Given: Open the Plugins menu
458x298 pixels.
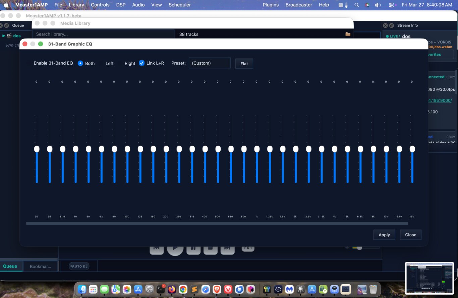Looking at the screenshot, I should click(271, 5).
